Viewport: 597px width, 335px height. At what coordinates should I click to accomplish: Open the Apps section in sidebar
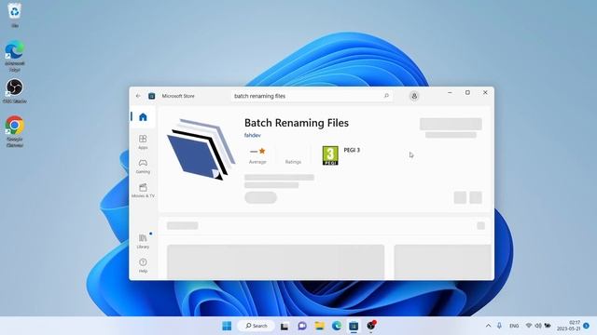(143, 142)
